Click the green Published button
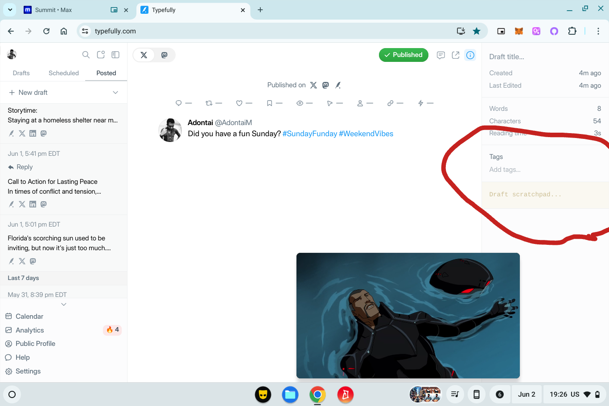This screenshot has height=406, width=609. [x=403, y=55]
